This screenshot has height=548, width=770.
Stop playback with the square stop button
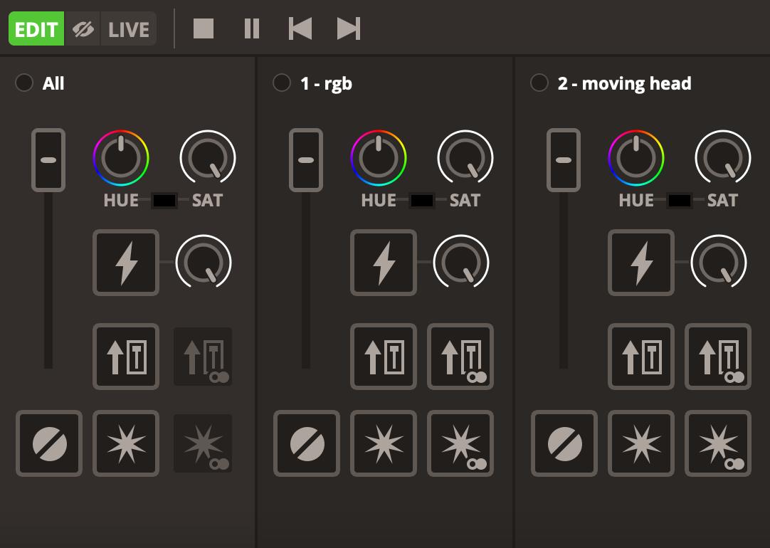pos(204,29)
